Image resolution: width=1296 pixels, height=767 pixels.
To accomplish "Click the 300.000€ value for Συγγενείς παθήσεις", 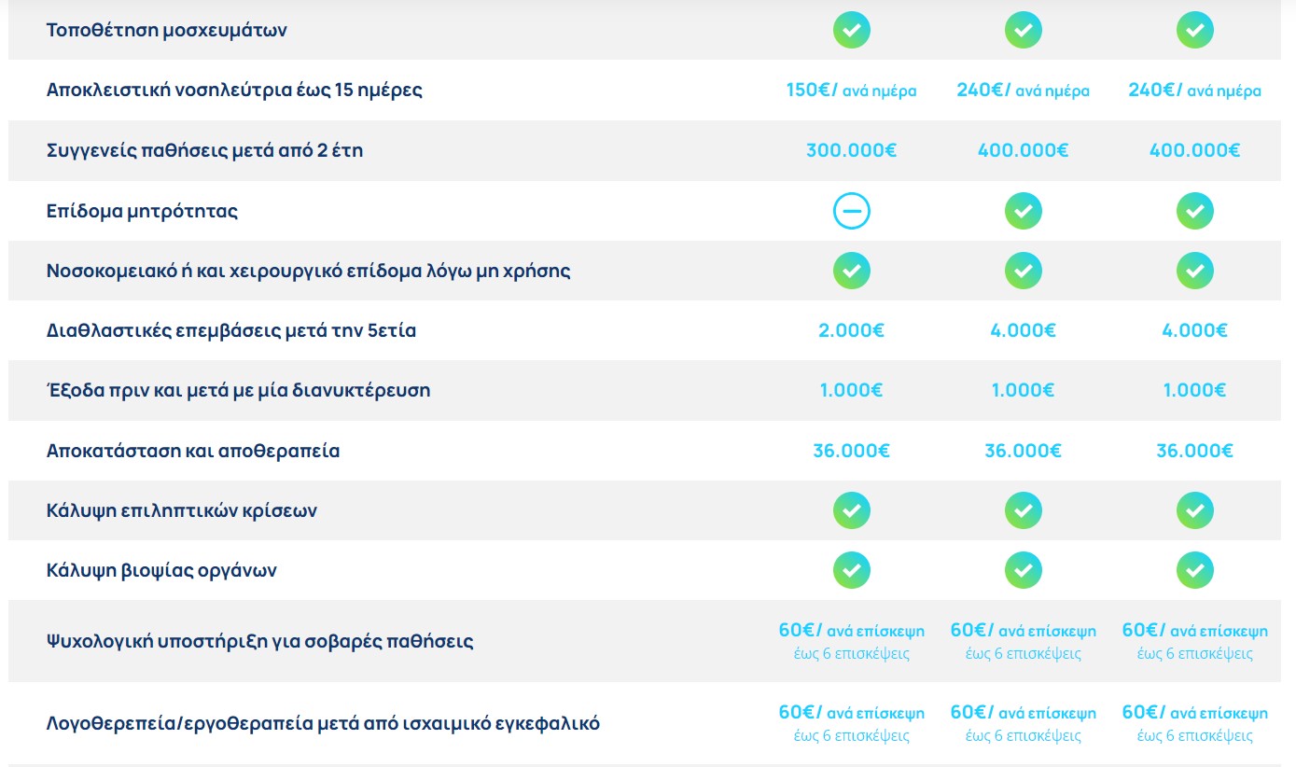I will coord(851,150).
